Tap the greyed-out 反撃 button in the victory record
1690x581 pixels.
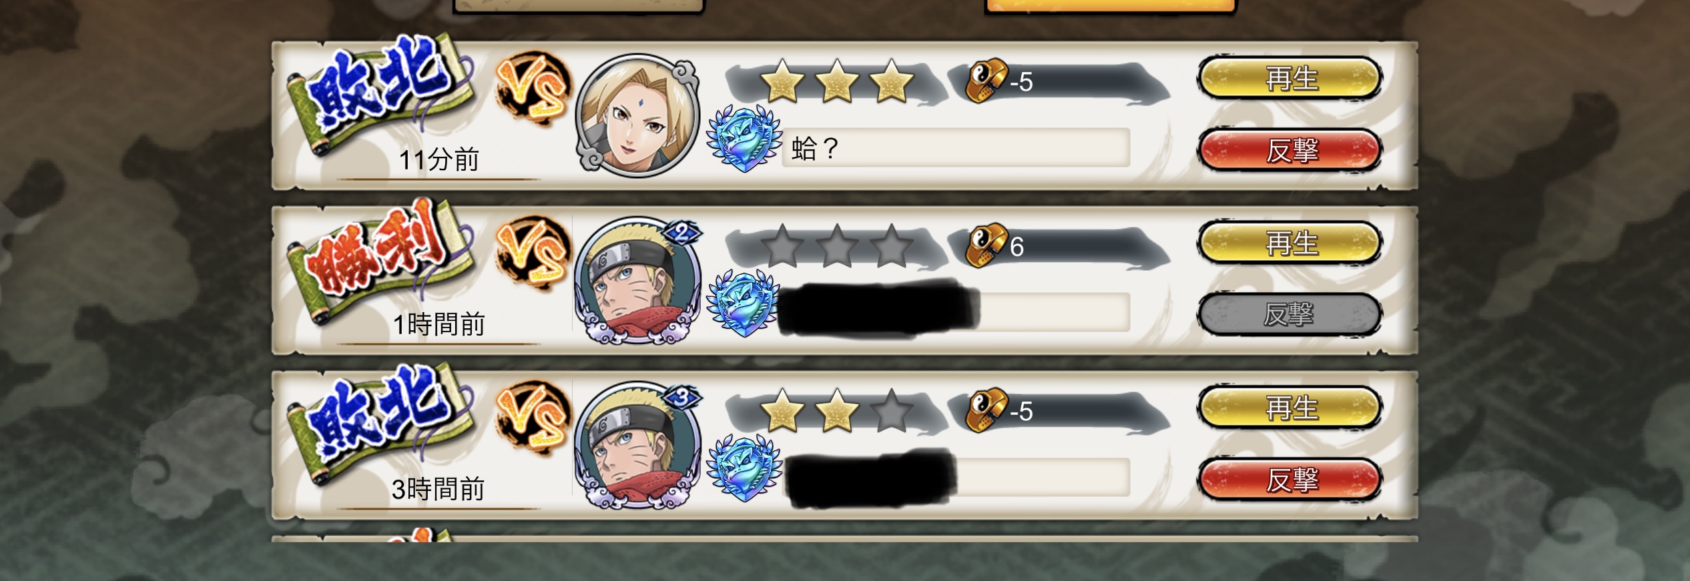(1290, 314)
